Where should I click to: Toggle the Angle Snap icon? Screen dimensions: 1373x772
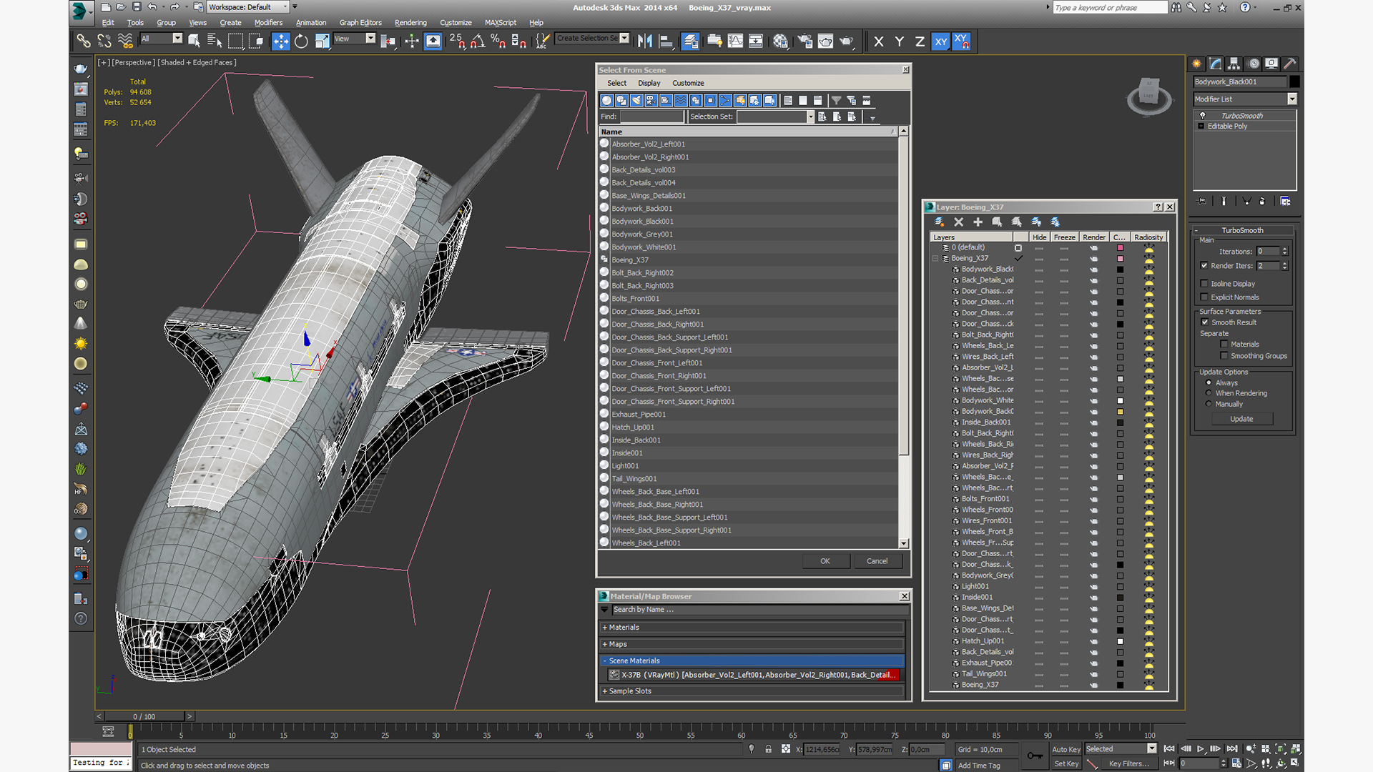click(478, 41)
